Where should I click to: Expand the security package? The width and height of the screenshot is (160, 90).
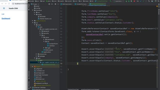[40, 33]
